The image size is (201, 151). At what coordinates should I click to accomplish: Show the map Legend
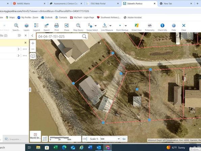pos(36,27)
